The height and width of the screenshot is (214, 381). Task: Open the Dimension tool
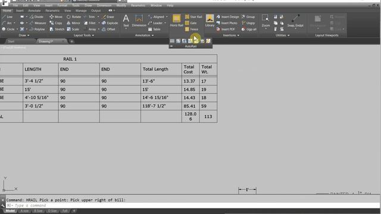[139, 21]
